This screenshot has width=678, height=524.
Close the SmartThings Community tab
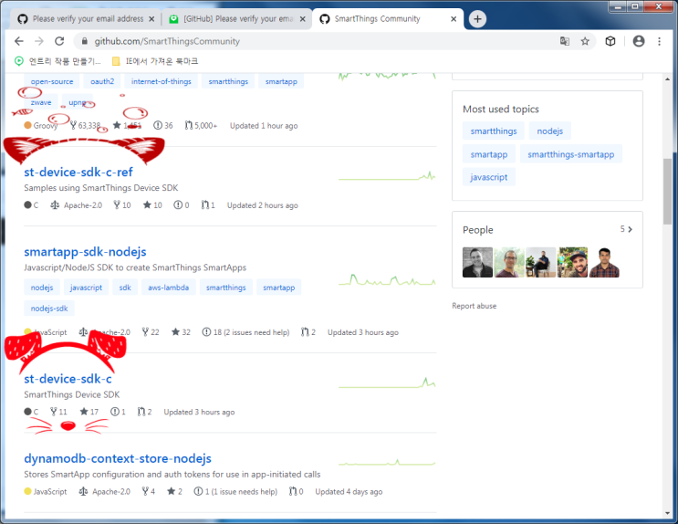(x=454, y=19)
